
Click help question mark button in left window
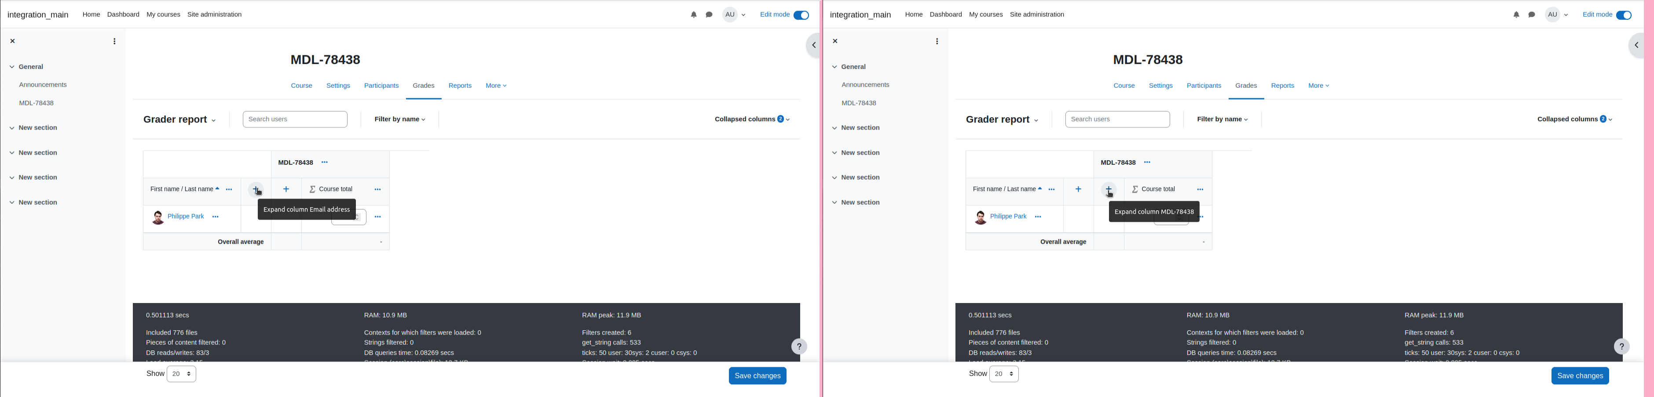(799, 346)
